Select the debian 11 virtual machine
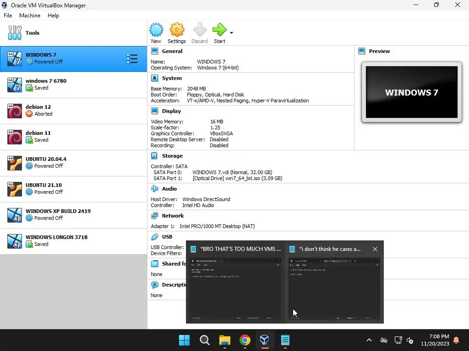This screenshot has height=351, width=469. click(74, 137)
